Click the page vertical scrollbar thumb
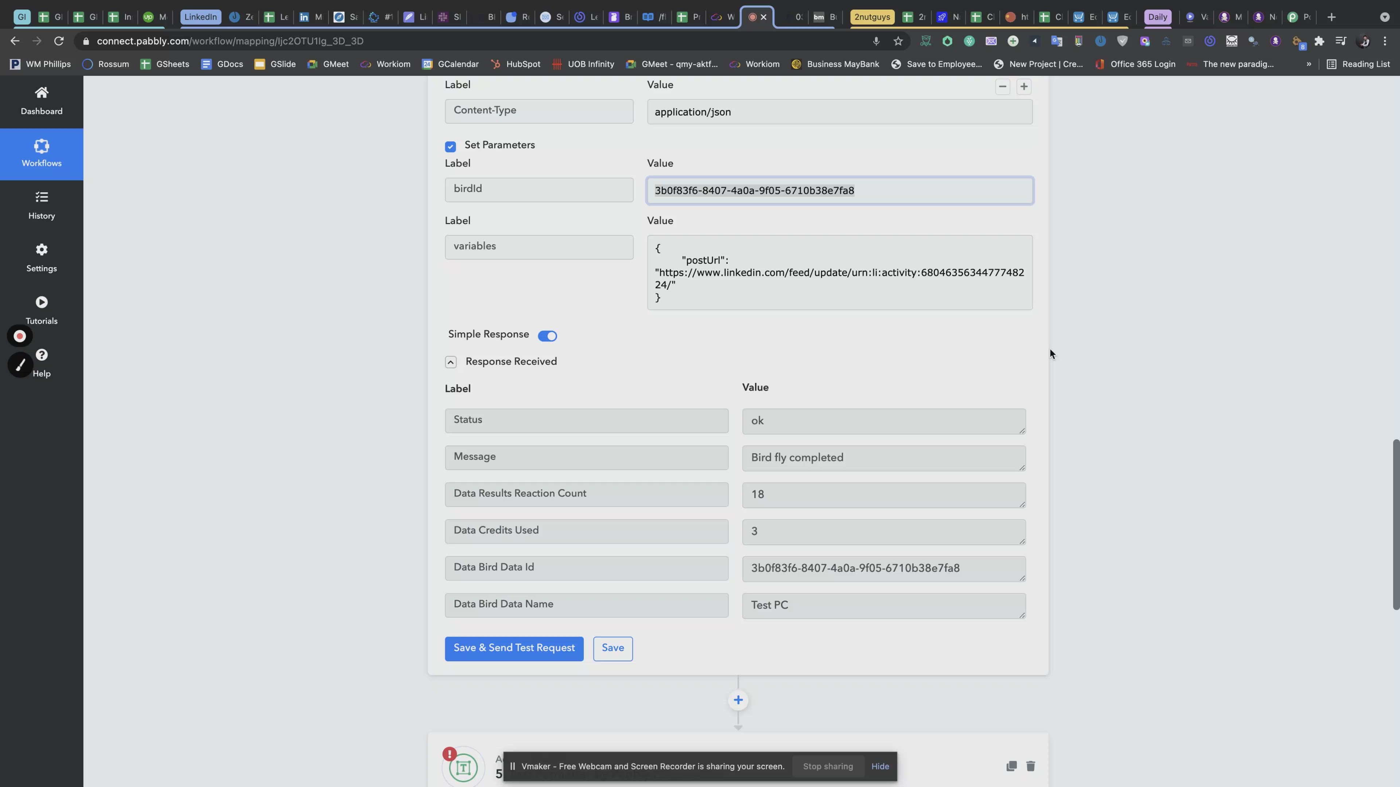 click(x=1396, y=524)
